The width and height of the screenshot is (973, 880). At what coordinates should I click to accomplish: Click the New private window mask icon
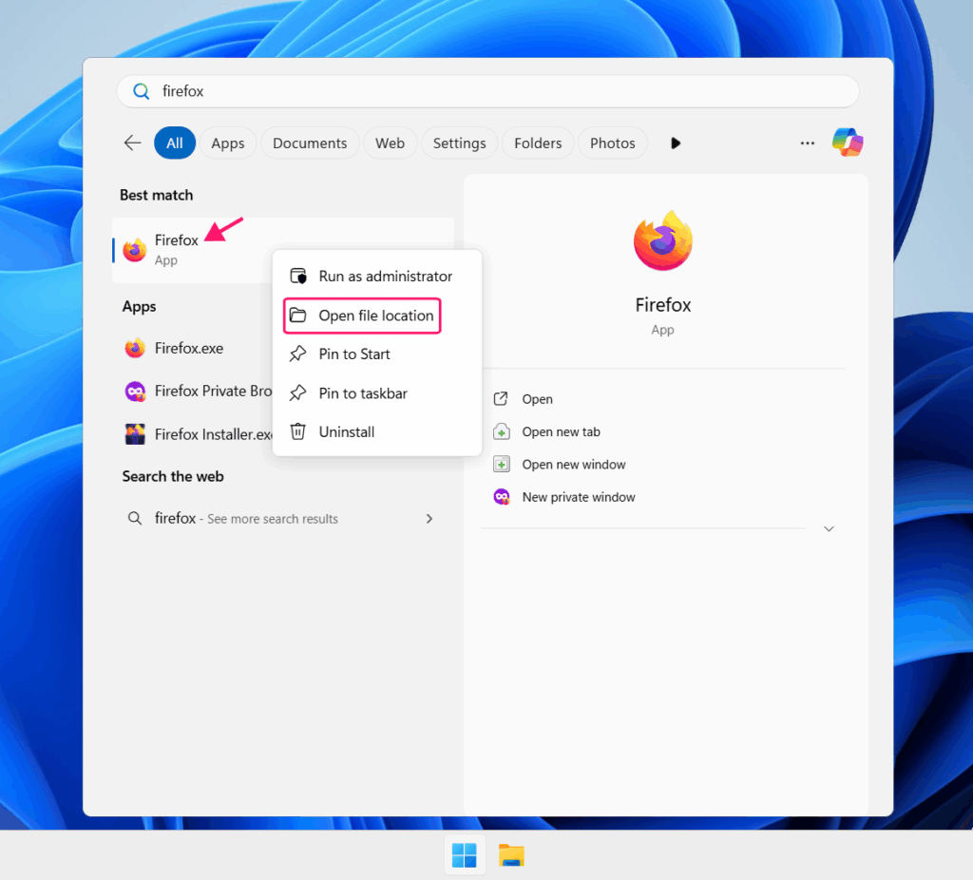[502, 496]
